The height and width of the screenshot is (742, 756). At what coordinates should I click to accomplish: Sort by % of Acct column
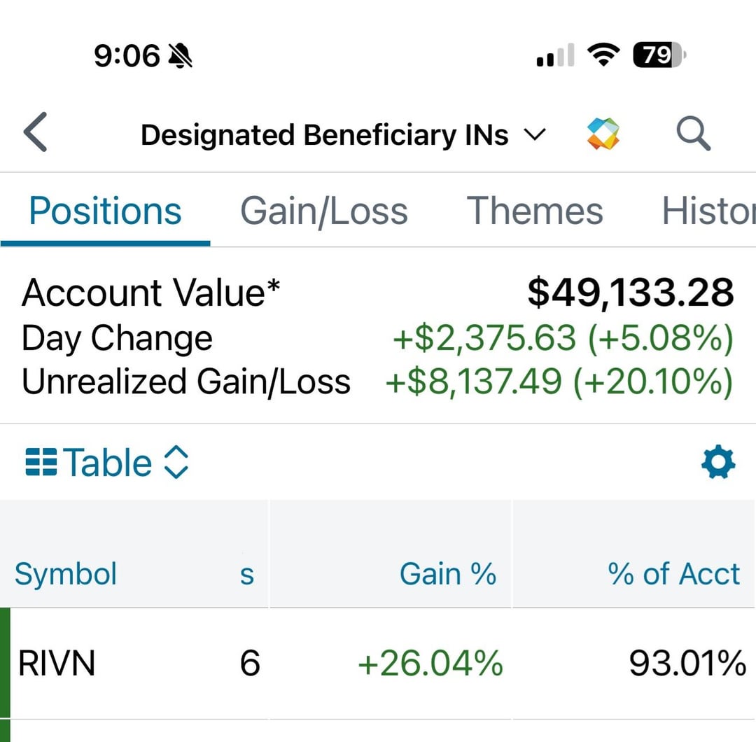[673, 574]
